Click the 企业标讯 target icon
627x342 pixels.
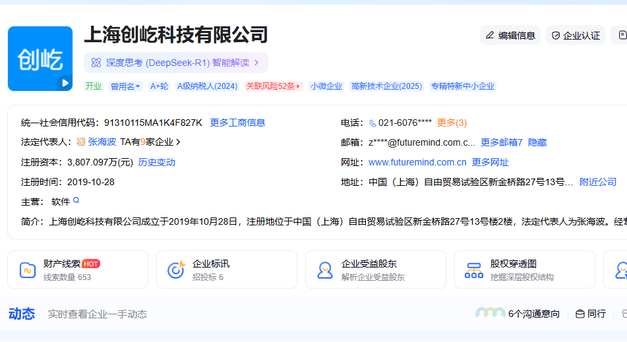(176, 270)
